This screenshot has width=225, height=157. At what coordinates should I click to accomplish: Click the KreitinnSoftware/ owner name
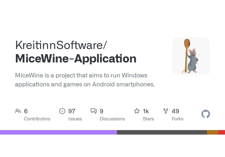[61, 45]
